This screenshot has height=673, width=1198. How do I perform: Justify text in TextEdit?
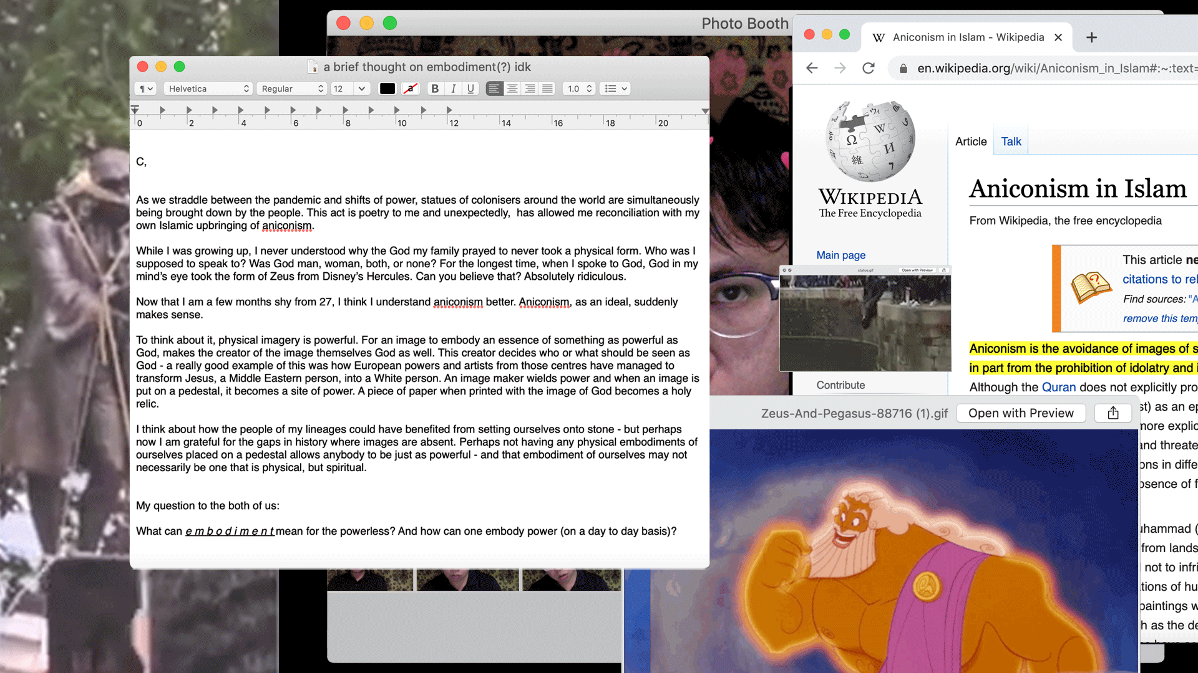tap(547, 88)
